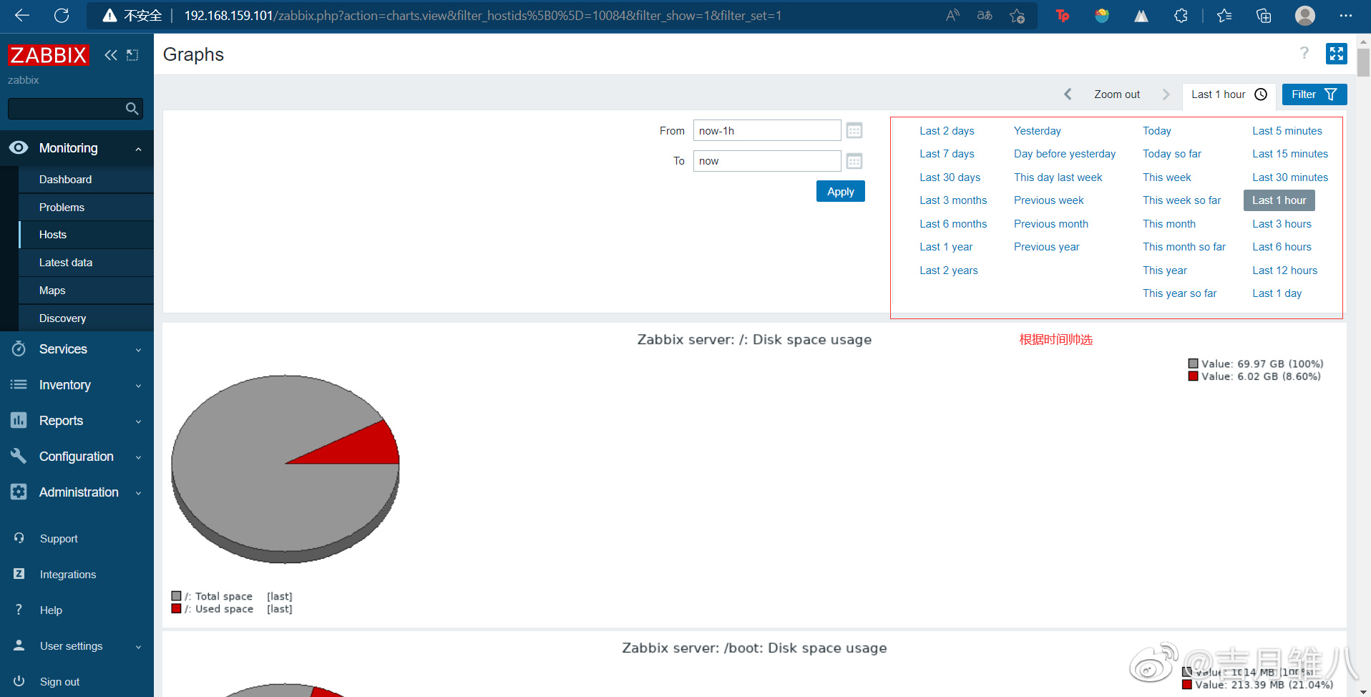Select the Last 2 years range
Viewport: 1371px width, 697px height.
click(949, 270)
